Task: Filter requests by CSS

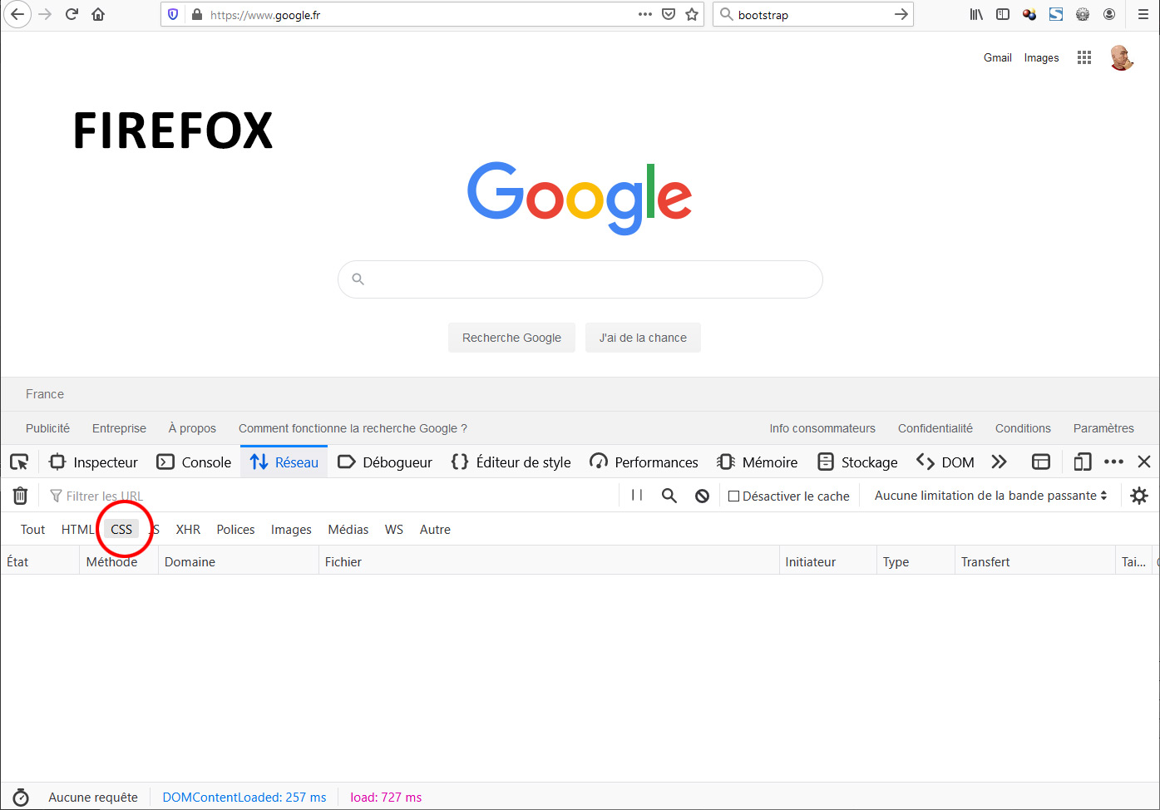Action: pos(121,529)
